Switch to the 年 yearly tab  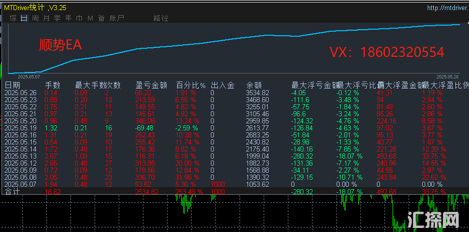click(x=68, y=18)
